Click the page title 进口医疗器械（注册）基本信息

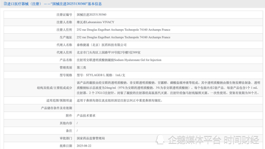(54, 4)
